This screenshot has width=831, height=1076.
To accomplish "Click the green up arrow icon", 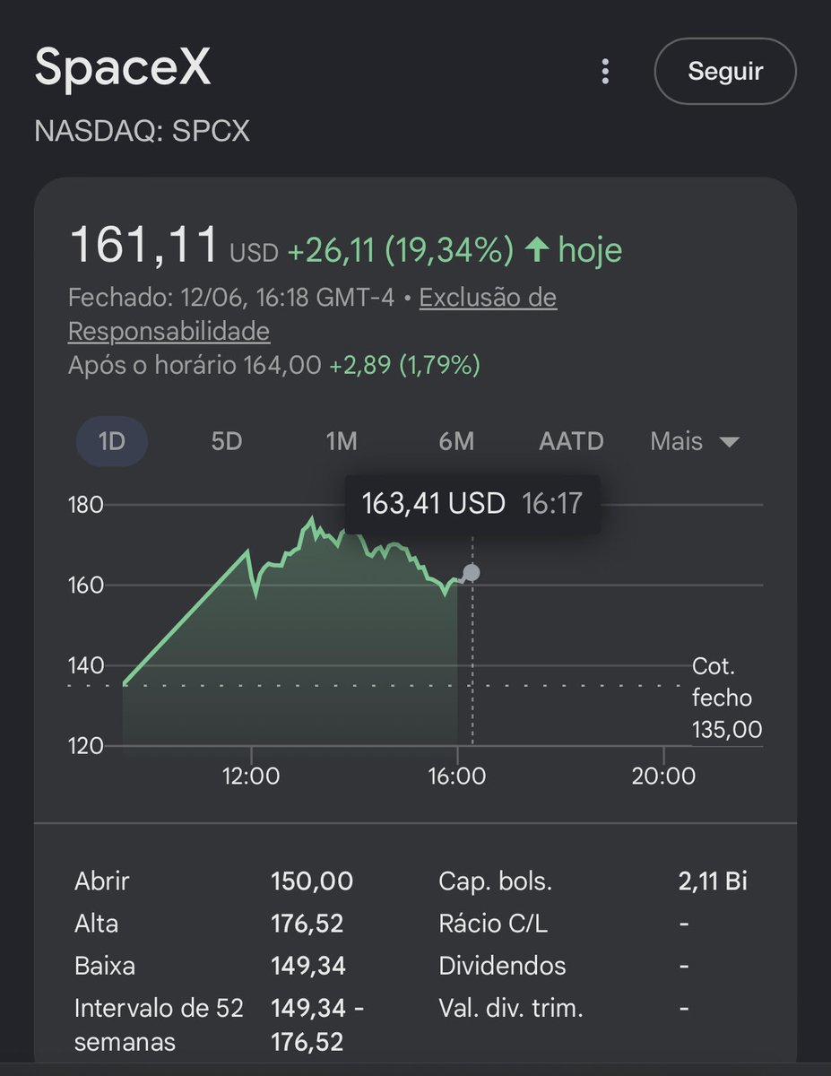I will coord(537,250).
